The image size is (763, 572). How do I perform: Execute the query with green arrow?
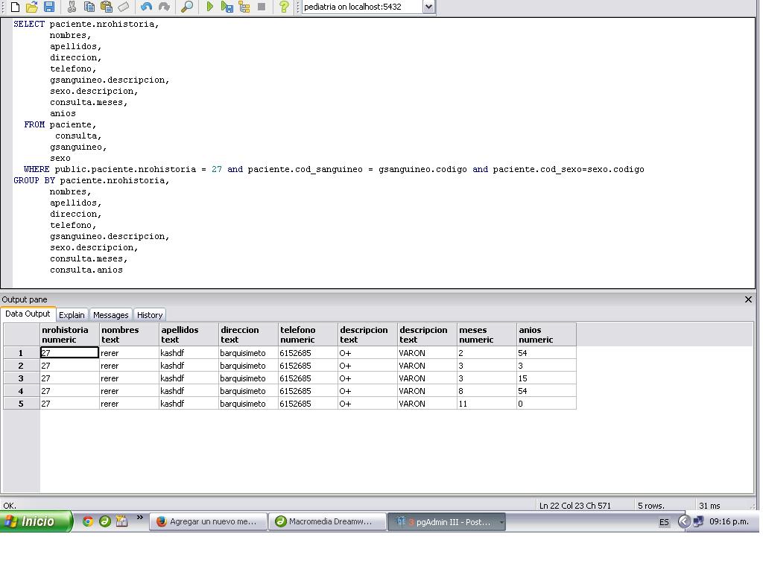click(209, 7)
